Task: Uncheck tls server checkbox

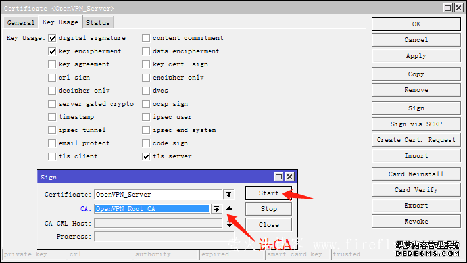Action: (x=146, y=156)
